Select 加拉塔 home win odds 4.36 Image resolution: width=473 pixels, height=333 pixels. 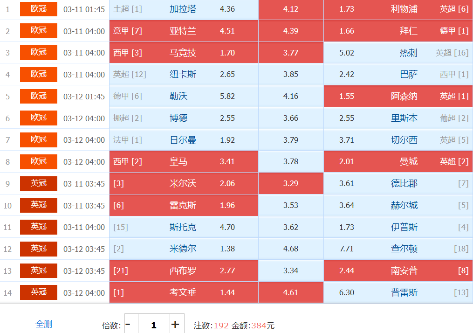pyautogui.click(x=184, y=9)
